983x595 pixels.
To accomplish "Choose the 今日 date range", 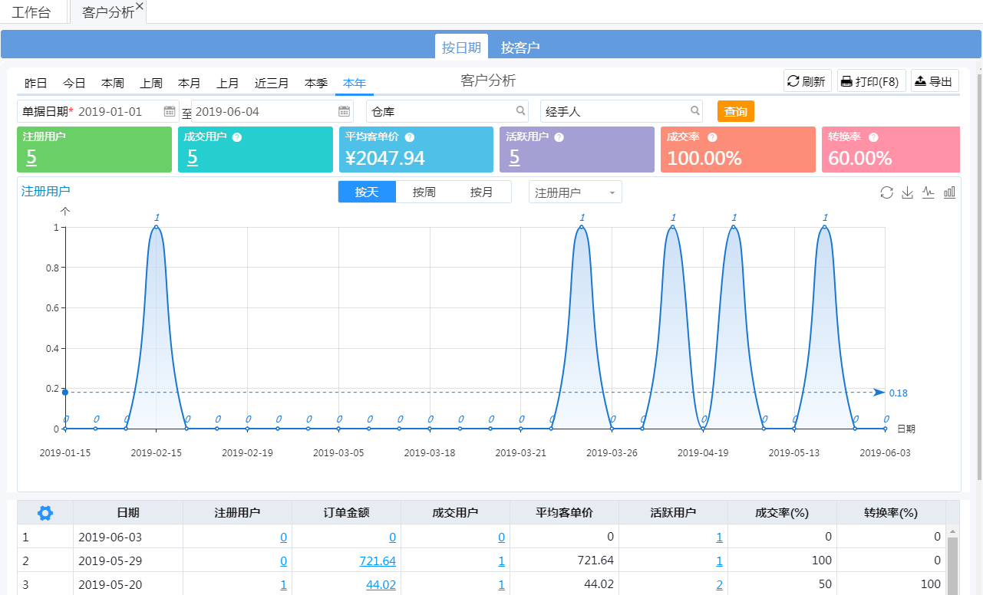I will (74, 83).
